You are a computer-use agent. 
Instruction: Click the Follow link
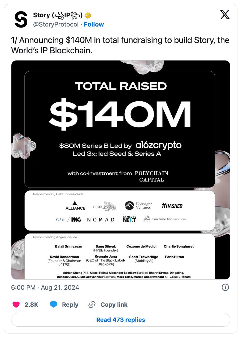pos(94,24)
